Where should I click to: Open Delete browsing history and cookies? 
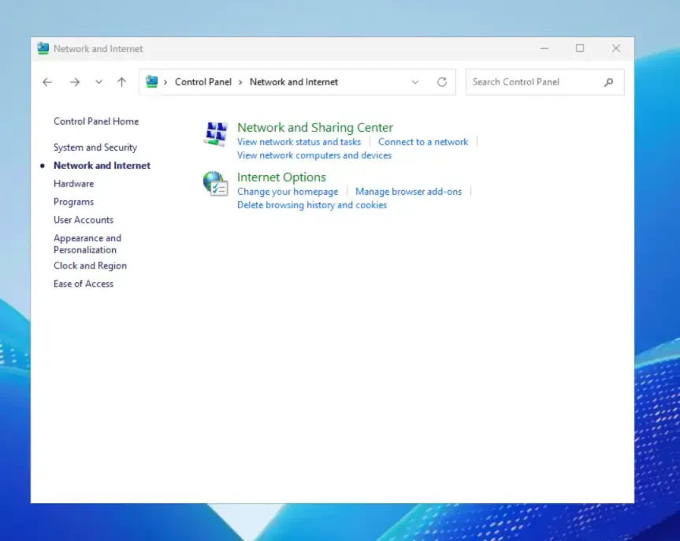tap(312, 205)
